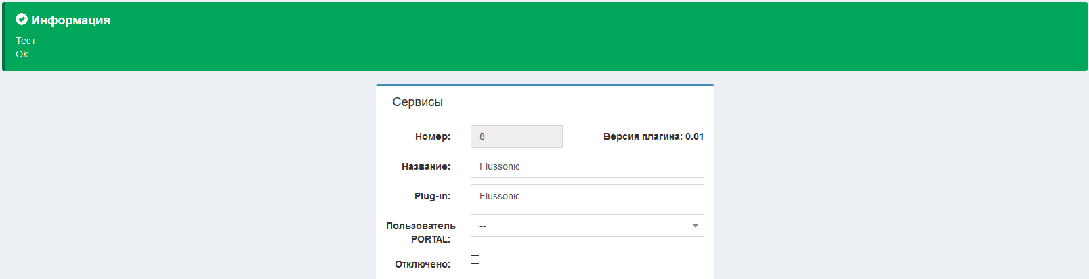Click the Отключено: label
The width and height of the screenshot is (1089, 279).
[x=422, y=264]
